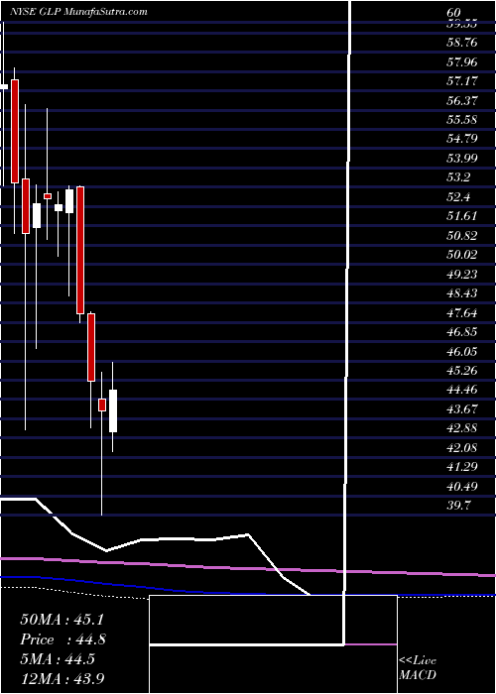The width and height of the screenshot is (496, 694).
Task: Click the 41.29 price axis label
Action: click(x=461, y=467)
